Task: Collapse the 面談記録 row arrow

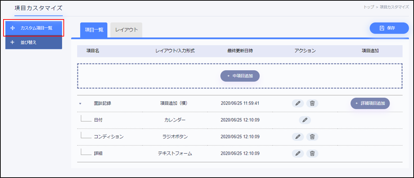Action: pos(80,104)
